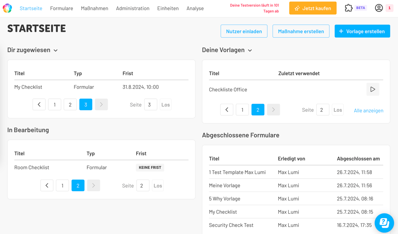The width and height of the screenshot is (398, 234).
Task: Collapse the Dir zugewiesen section
Action: click(x=56, y=50)
